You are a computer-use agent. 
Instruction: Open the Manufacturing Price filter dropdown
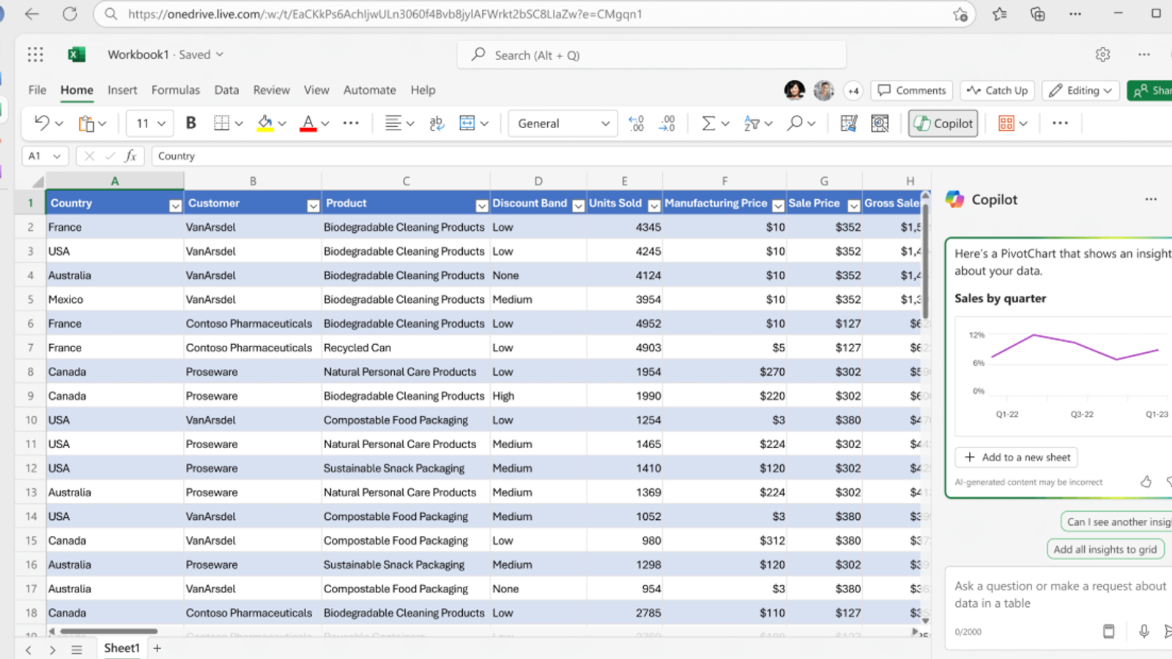778,206
